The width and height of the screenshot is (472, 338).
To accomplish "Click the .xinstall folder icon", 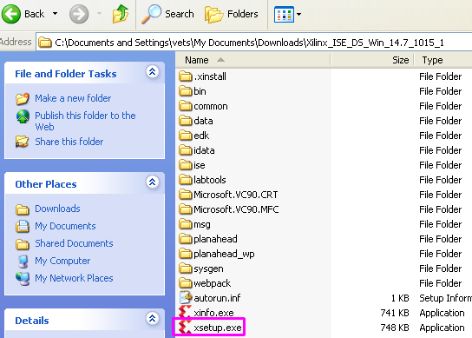I will coord(185,76).
